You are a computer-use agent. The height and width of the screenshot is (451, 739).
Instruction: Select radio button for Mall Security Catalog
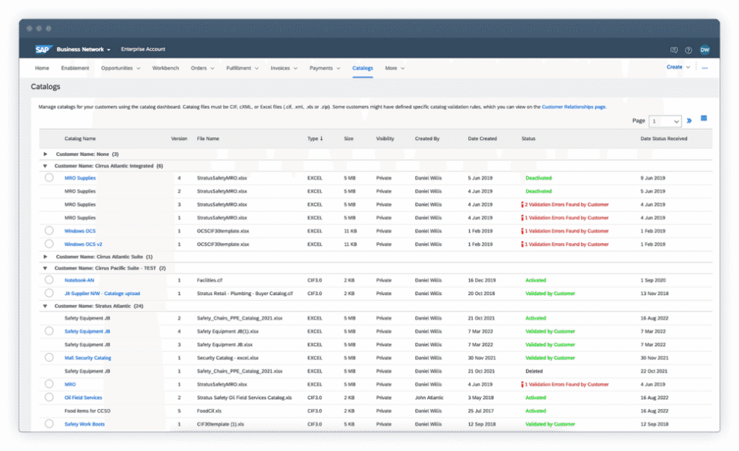coord(49,358)
